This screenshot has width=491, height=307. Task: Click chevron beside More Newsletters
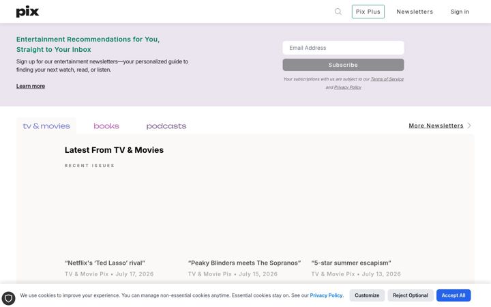[x=469, y=126]
